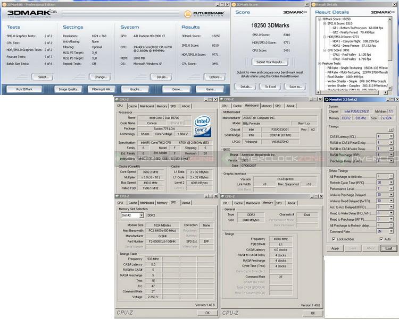
Task: Click Details... under System in 3DMark06
Action: tap(161, 77)
